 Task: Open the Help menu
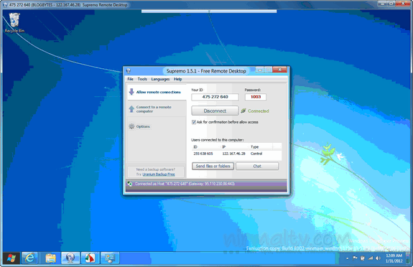(x=178, y=79)
